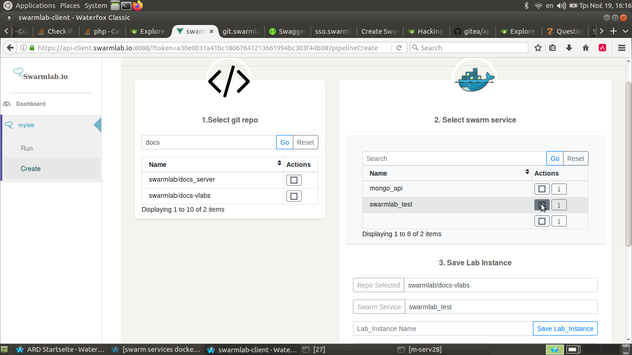Collapse the mylab sidebar section

click(51, 125)
